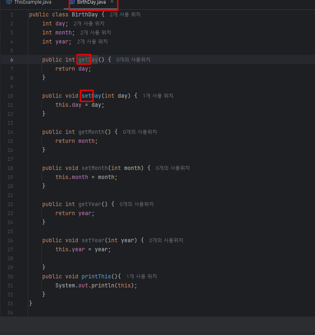
Task: Click 'return day;' statement
Action: point(73,69)
